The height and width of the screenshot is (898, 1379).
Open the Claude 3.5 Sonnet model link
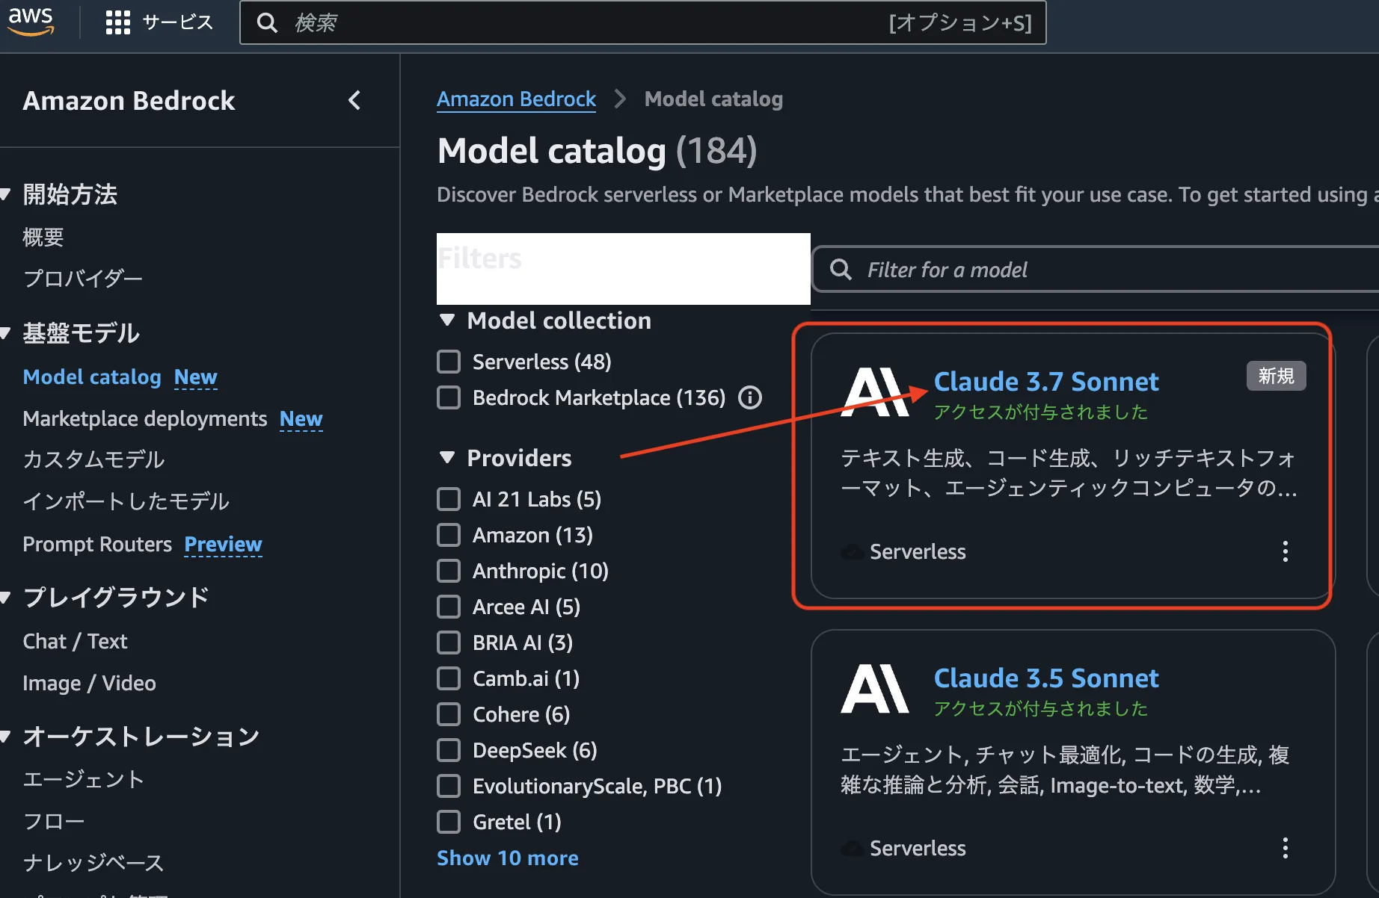coord(1046,678)
